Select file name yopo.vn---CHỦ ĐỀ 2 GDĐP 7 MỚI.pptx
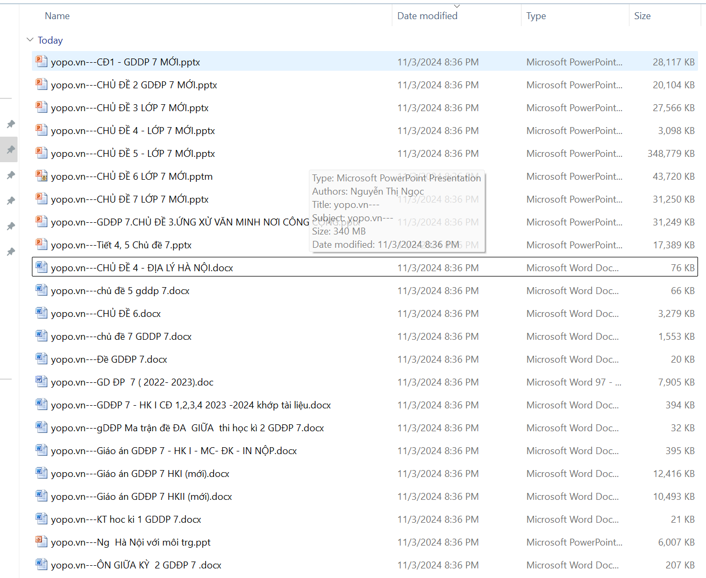Viewport: 706px width, 578px height. (x=134, y=85)
